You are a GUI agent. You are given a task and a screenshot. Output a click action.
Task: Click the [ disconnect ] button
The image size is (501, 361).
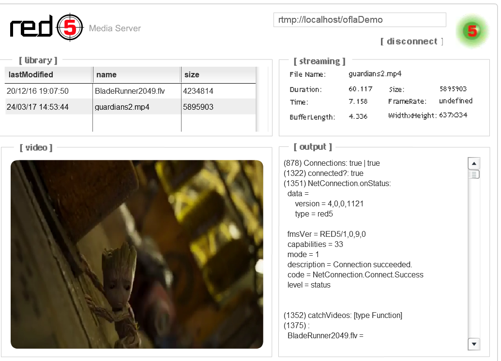pyautogui.click(x=412, y=42)
